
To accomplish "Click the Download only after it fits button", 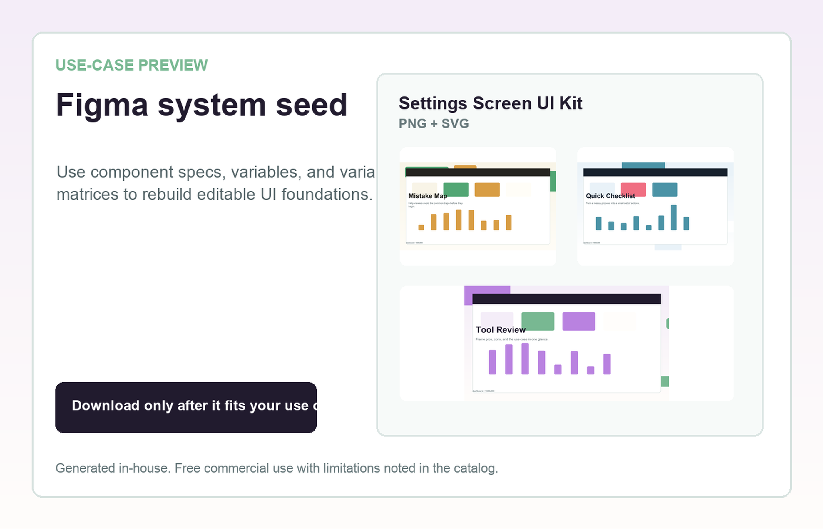I will (186, 407).
